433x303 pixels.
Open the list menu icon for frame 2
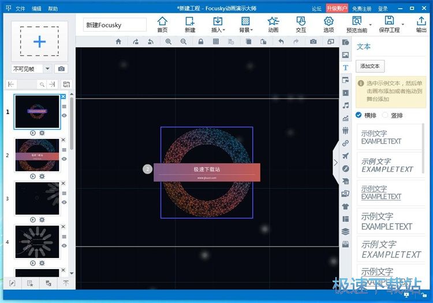[64, 150]
